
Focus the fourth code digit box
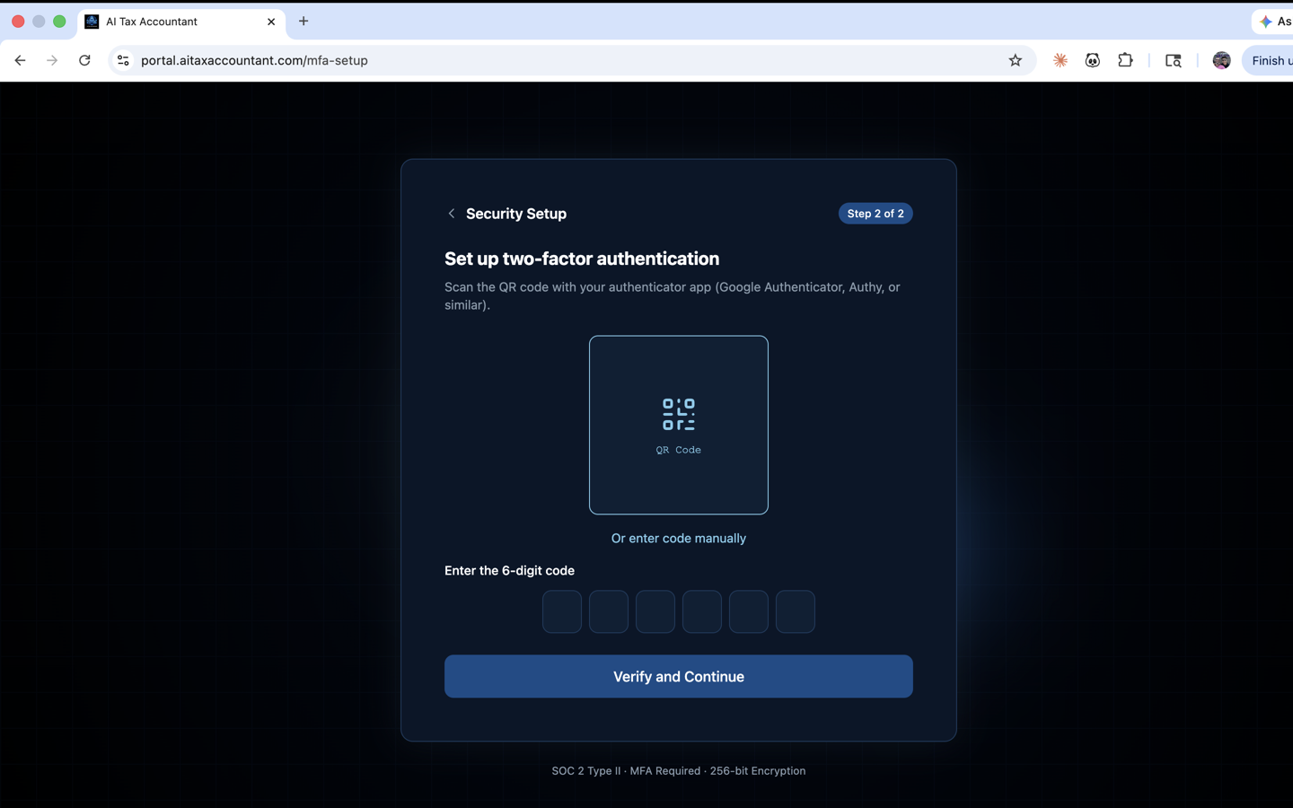[702, 611]
